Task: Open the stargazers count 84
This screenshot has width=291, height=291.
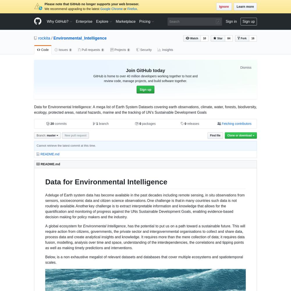Action: 229,38
